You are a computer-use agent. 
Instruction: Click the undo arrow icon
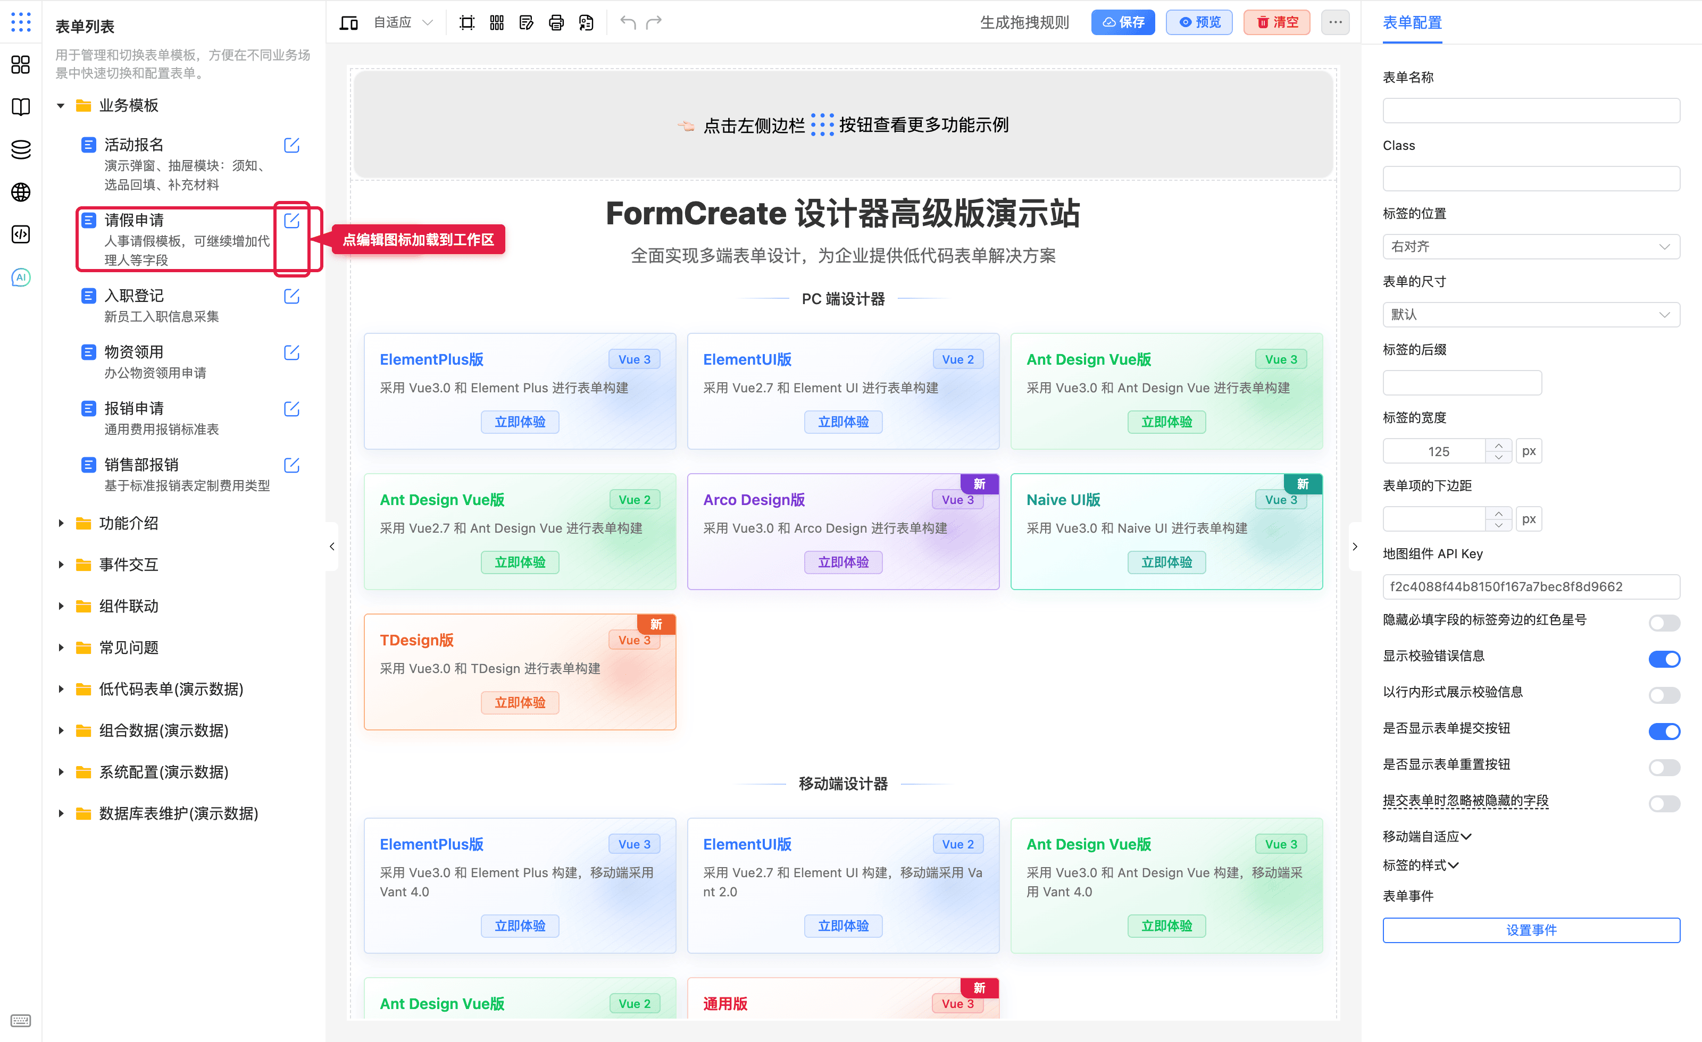pos(628,23)
